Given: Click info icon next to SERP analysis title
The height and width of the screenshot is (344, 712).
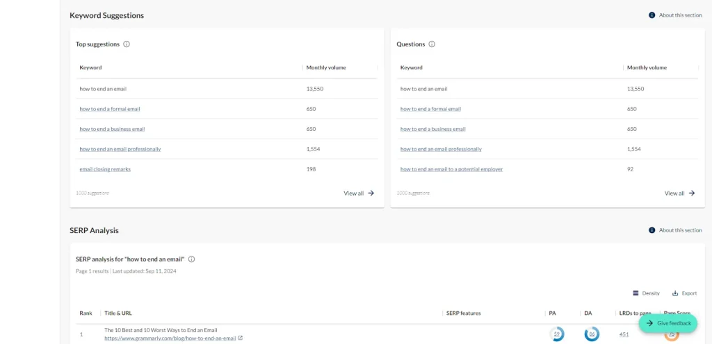Looking at the screenshot, I should coord(192,259).
